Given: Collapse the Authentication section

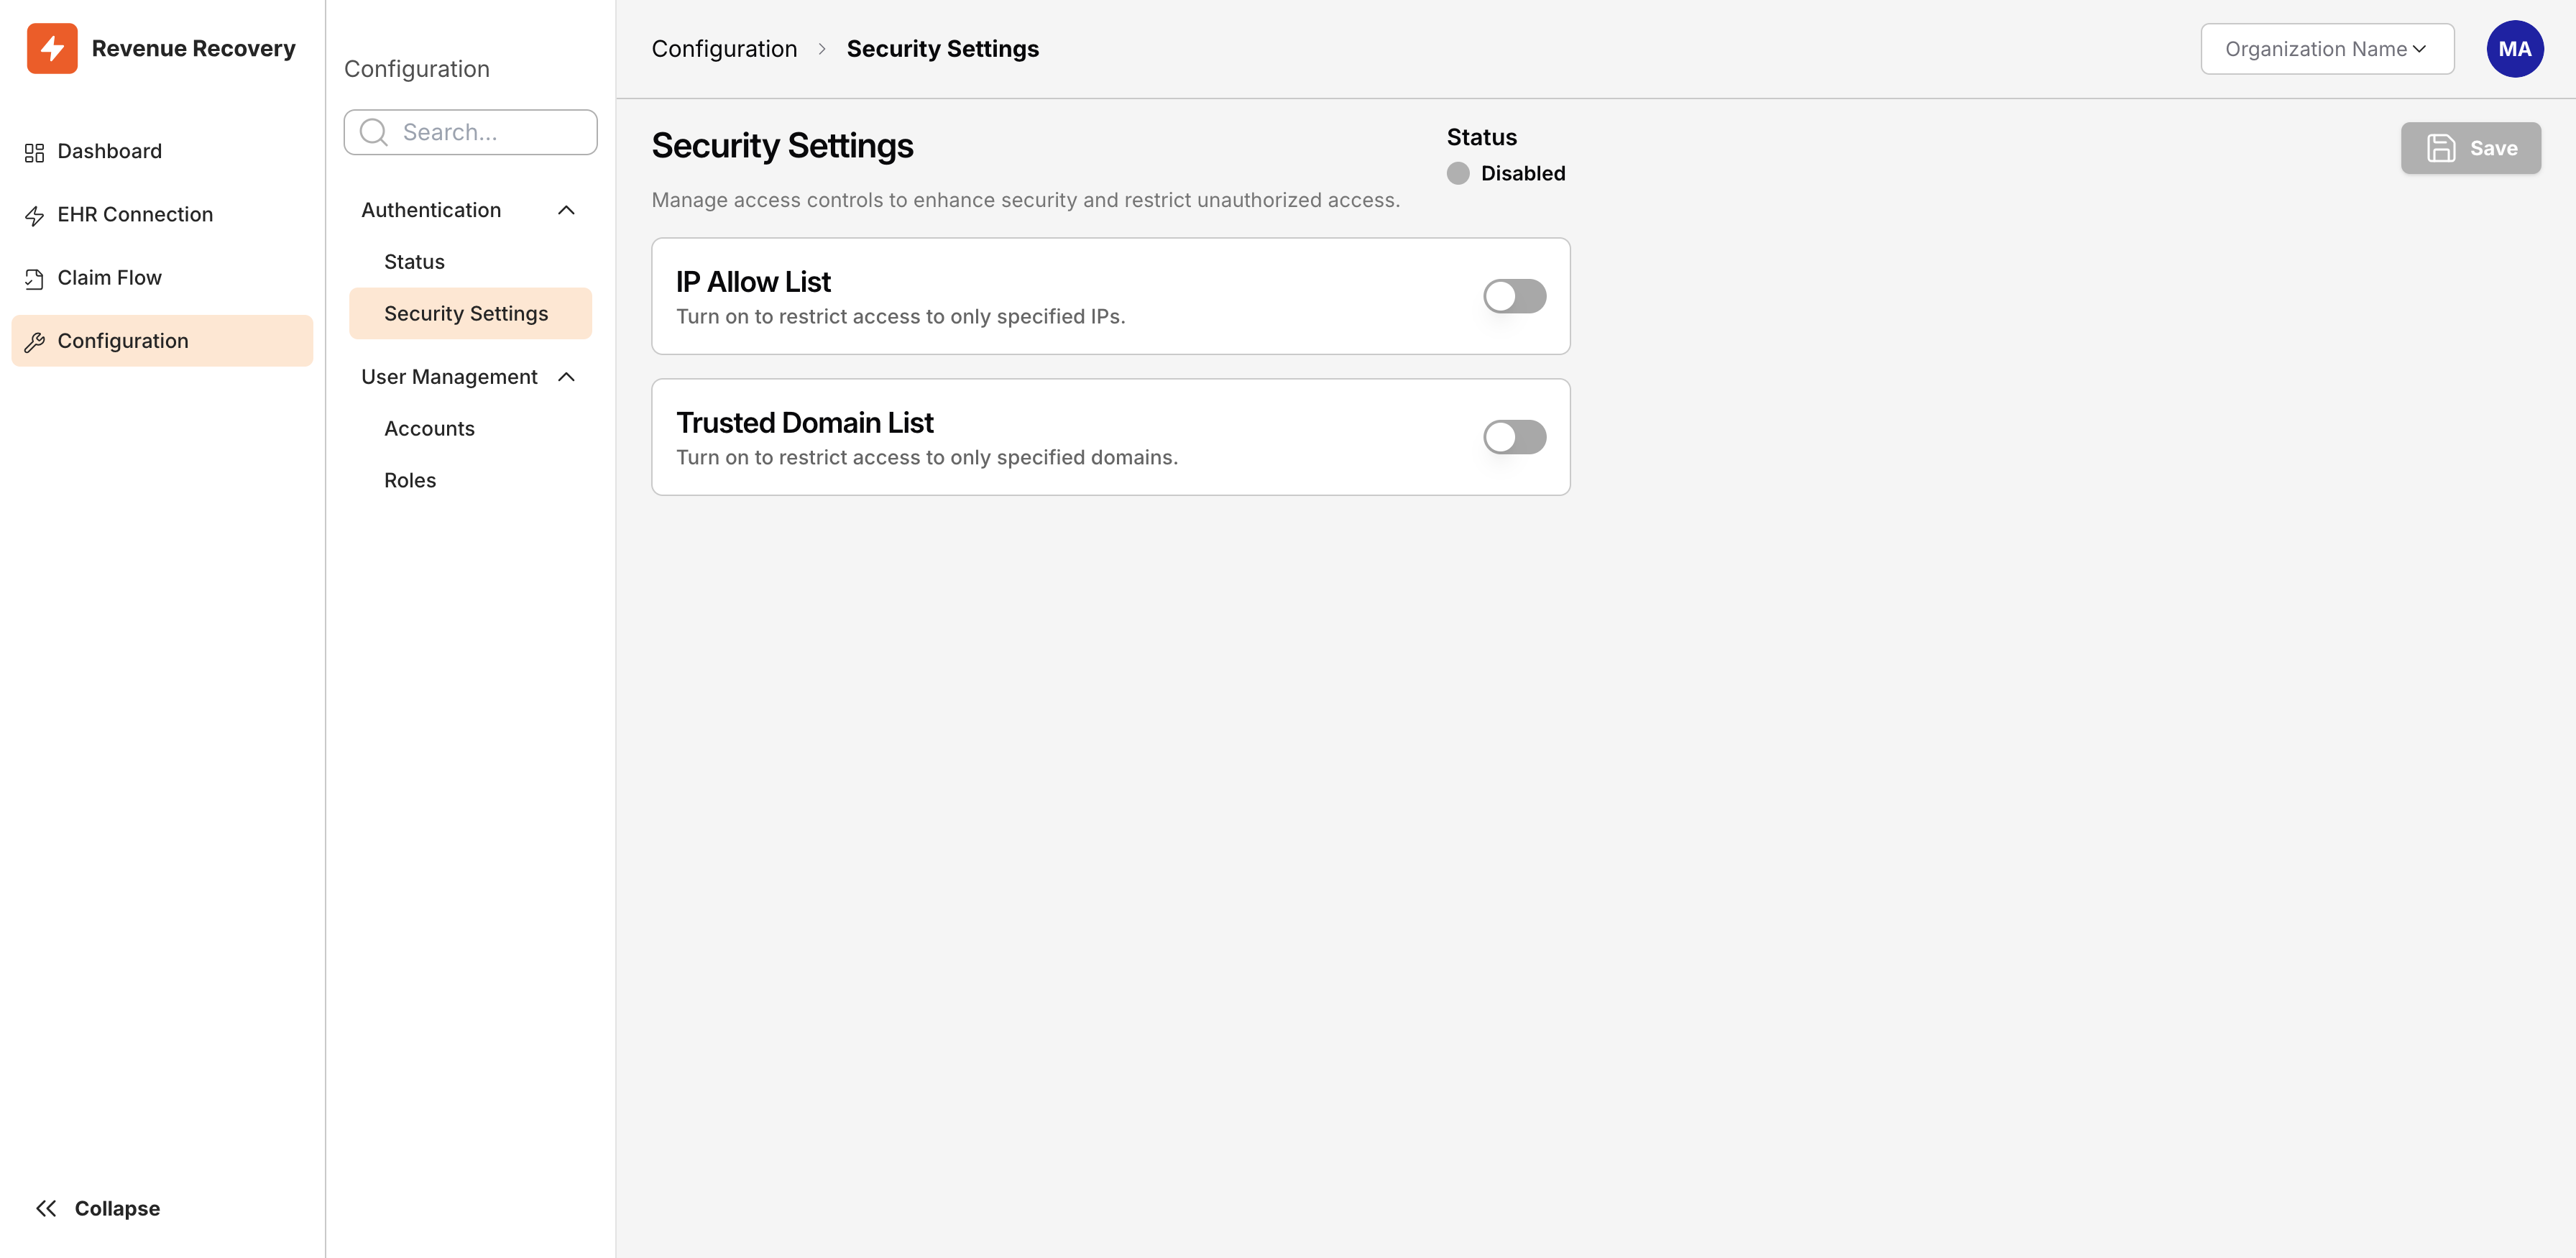Looking at the screenshot, I should click(567, 210).
